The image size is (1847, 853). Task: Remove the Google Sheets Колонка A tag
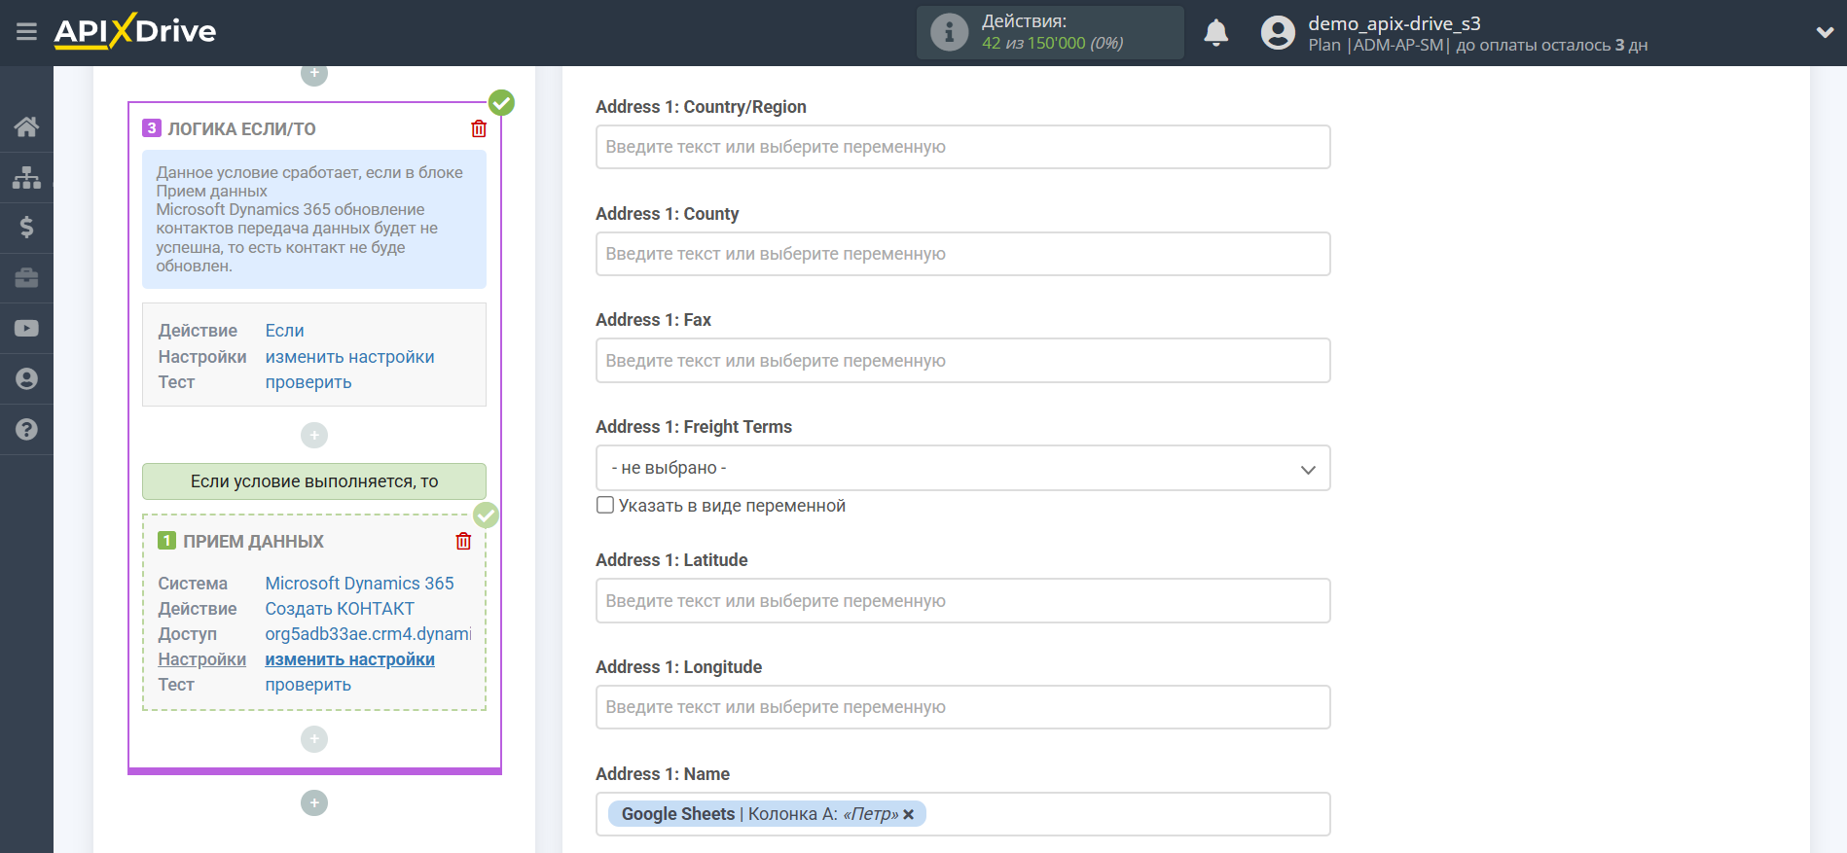click(x=908, y=814)
